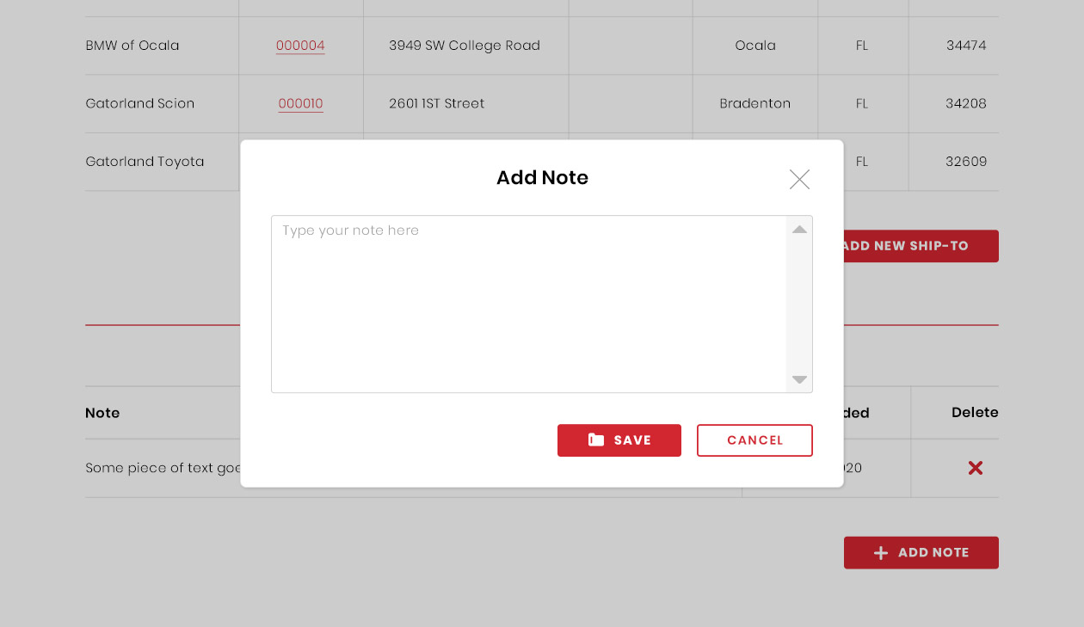
Task: Click the up arrow on the note textarea scrollbar
Action: [x=799, y=230]
